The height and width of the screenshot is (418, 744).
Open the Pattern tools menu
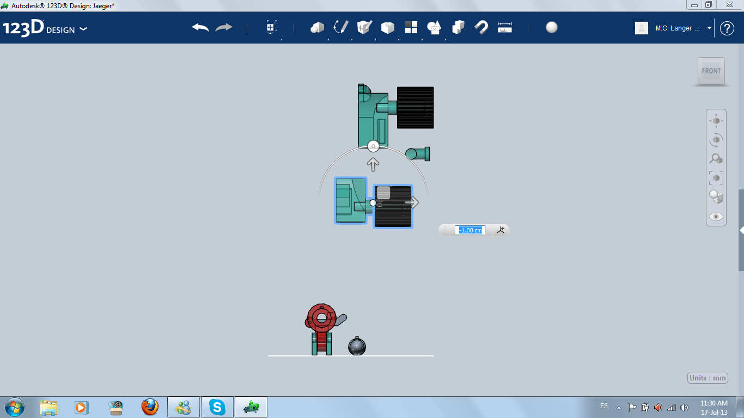click(411, 28)
